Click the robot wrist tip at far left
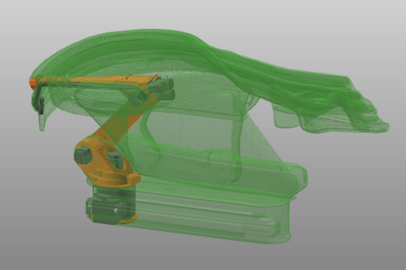This screenshot has height=270, width=406. pyautogui.click(x=32, y=83)
